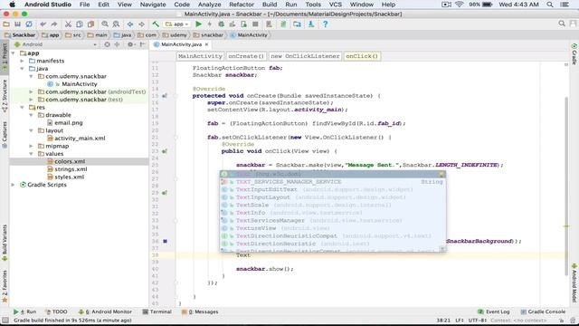
Task: Expand the Gradle Scripts node
Action: pos(14,185)
